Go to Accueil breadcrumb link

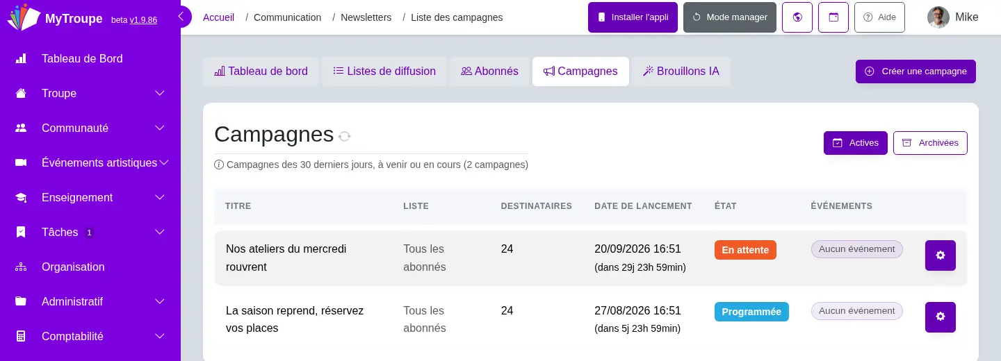pyautogui.click(x=218, y=17)
